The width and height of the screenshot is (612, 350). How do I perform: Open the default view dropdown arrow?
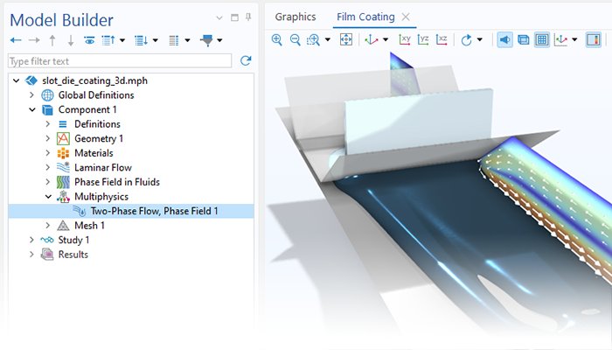tap(386, 39)
